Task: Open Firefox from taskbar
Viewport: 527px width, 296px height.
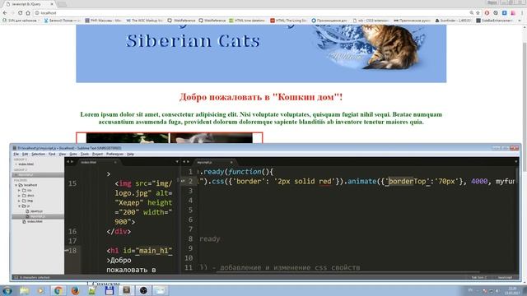Action: (75, 290)
